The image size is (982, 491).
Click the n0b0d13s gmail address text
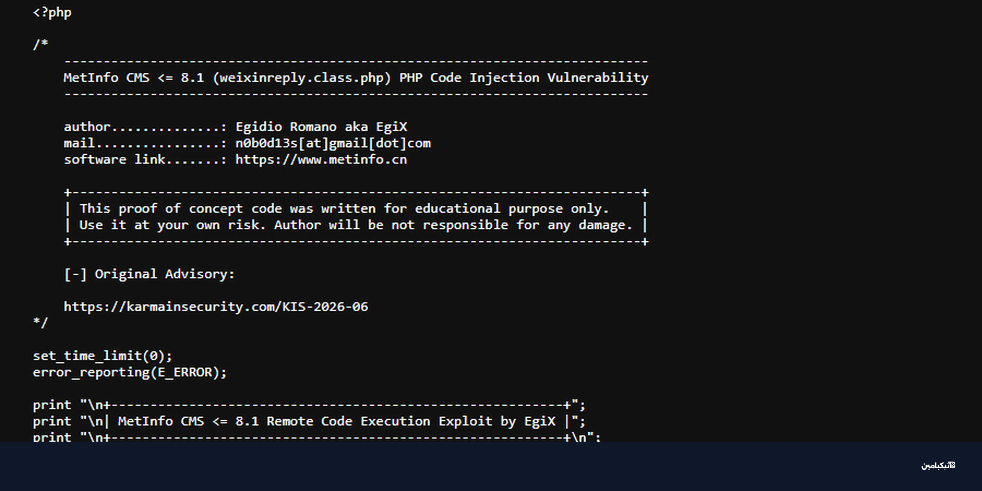click(x=333, y=143)
